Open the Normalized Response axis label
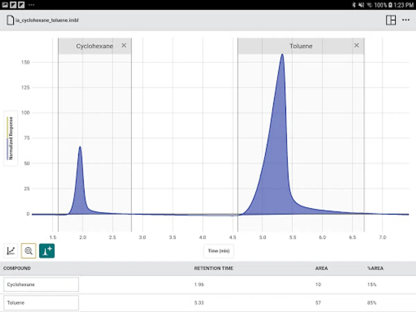 [x=11, y=138]
